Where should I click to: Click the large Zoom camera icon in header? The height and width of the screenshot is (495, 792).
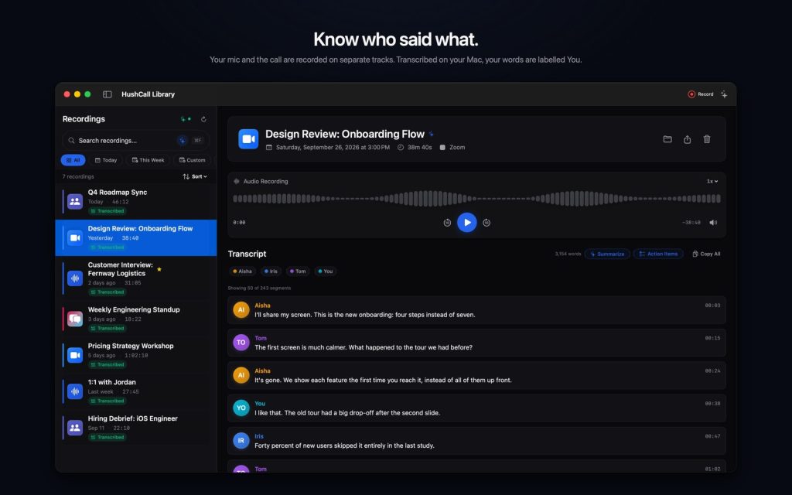[248, 139]
